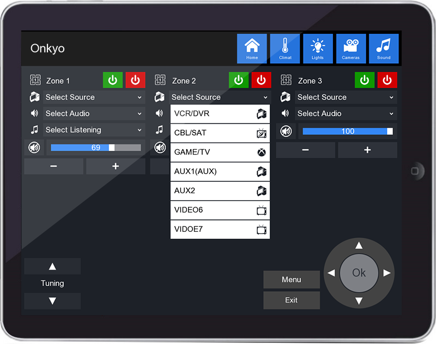Viewport: 436px width, 344px height.
Task: Open the Climat thermometer icon
Action: click(285, 48)
